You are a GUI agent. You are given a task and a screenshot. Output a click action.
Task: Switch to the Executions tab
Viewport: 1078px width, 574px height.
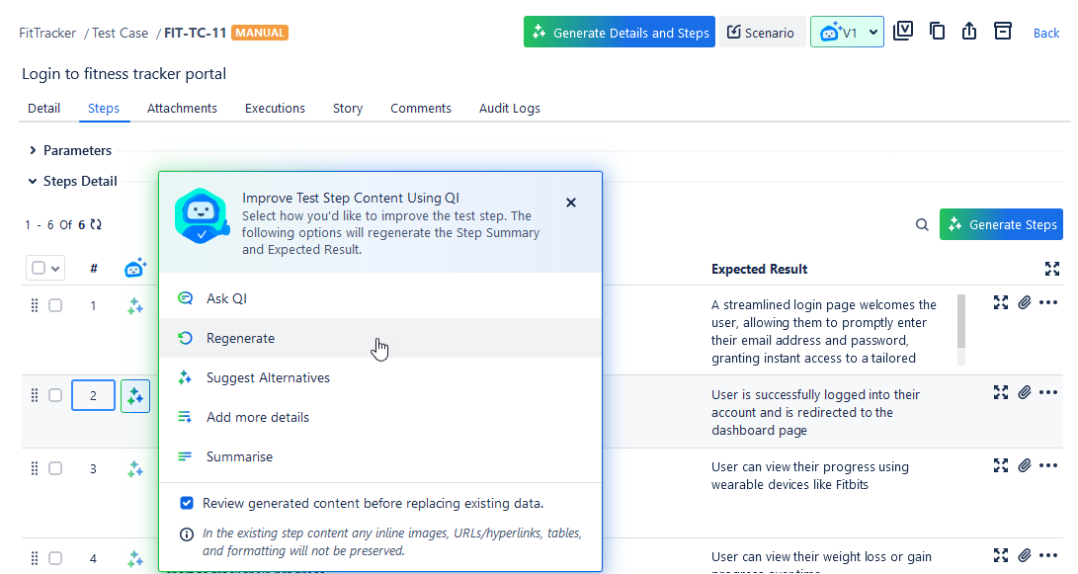click(275, 109)
